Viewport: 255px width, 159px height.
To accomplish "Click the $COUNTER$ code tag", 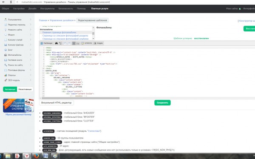I will (48, 131).
